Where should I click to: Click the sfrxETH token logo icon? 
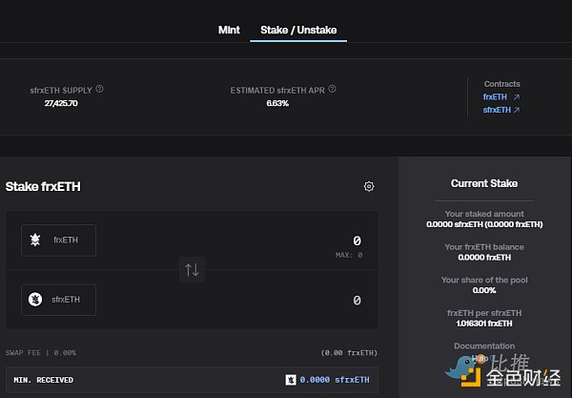pos(35,300)
